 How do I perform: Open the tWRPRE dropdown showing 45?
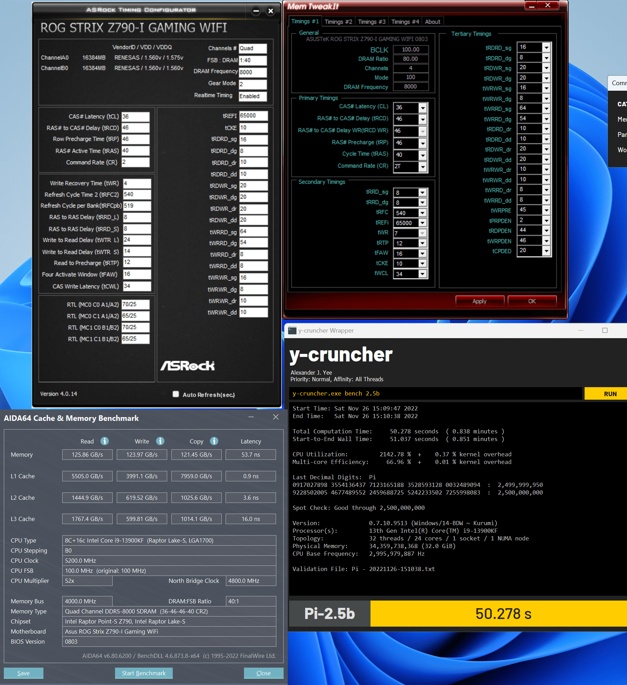pyautogui.click(x=546, y=210)
